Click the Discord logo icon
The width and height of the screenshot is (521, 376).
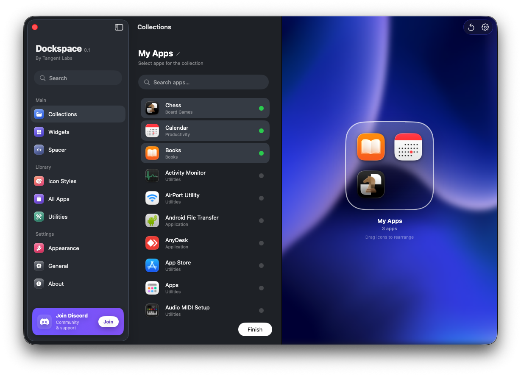(45, 322)
